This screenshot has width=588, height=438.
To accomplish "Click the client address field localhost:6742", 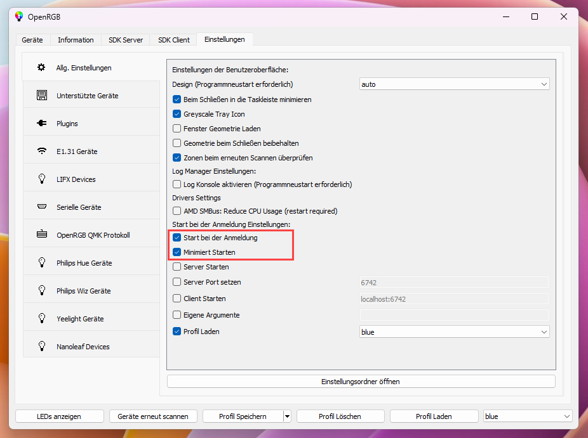I will coord(454,299).
